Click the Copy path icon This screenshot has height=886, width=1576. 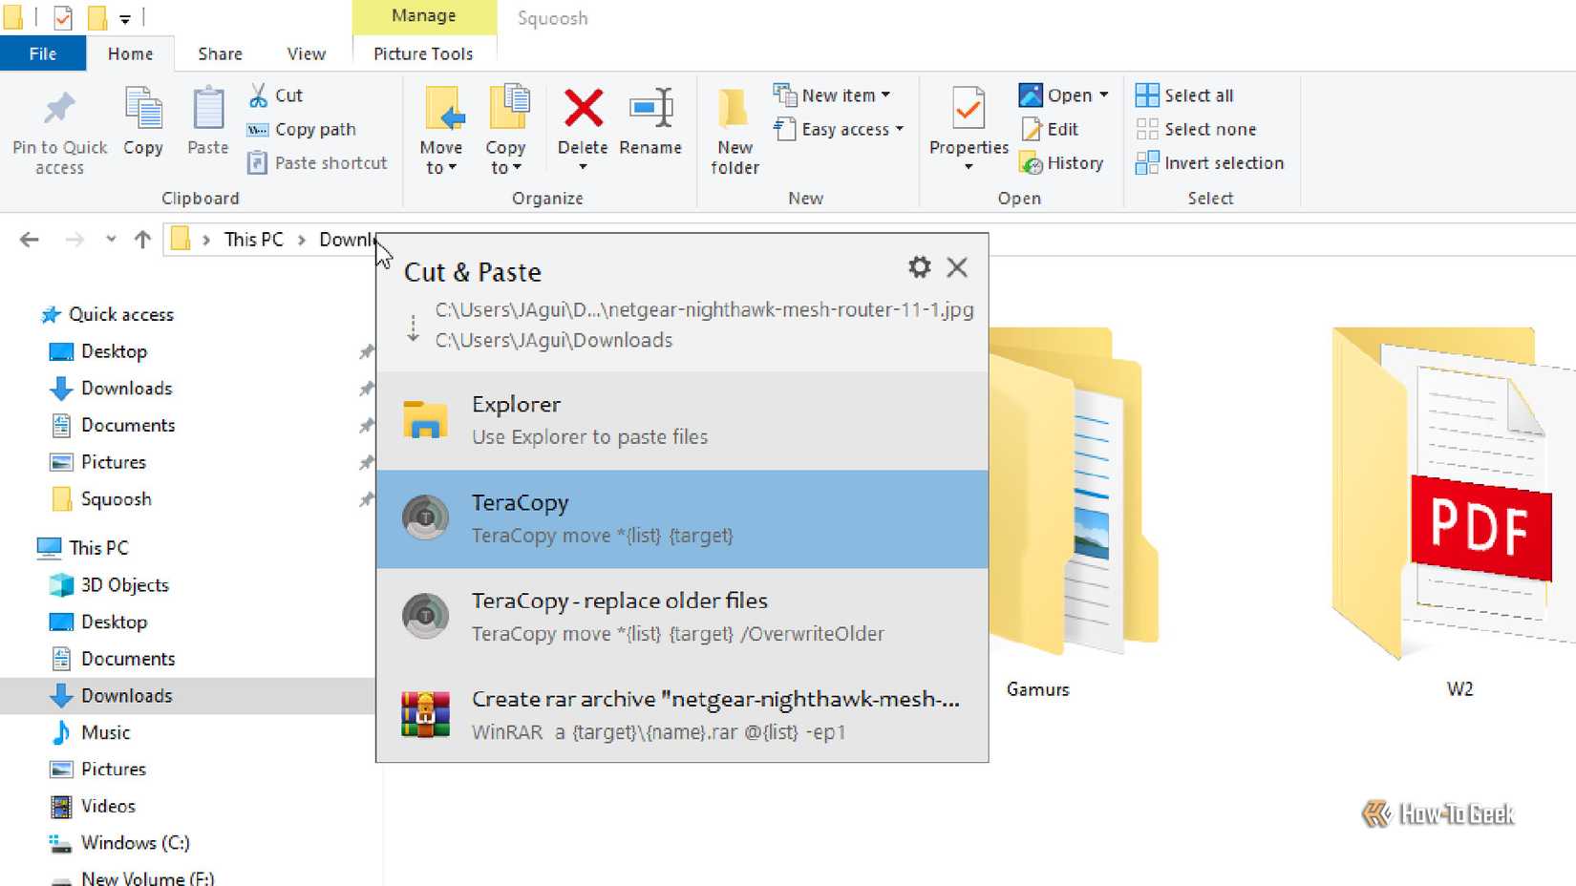(x=258, y=130)
